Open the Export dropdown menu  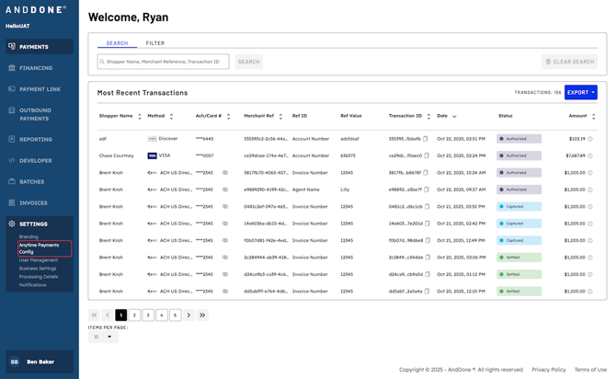coord(580,92)
